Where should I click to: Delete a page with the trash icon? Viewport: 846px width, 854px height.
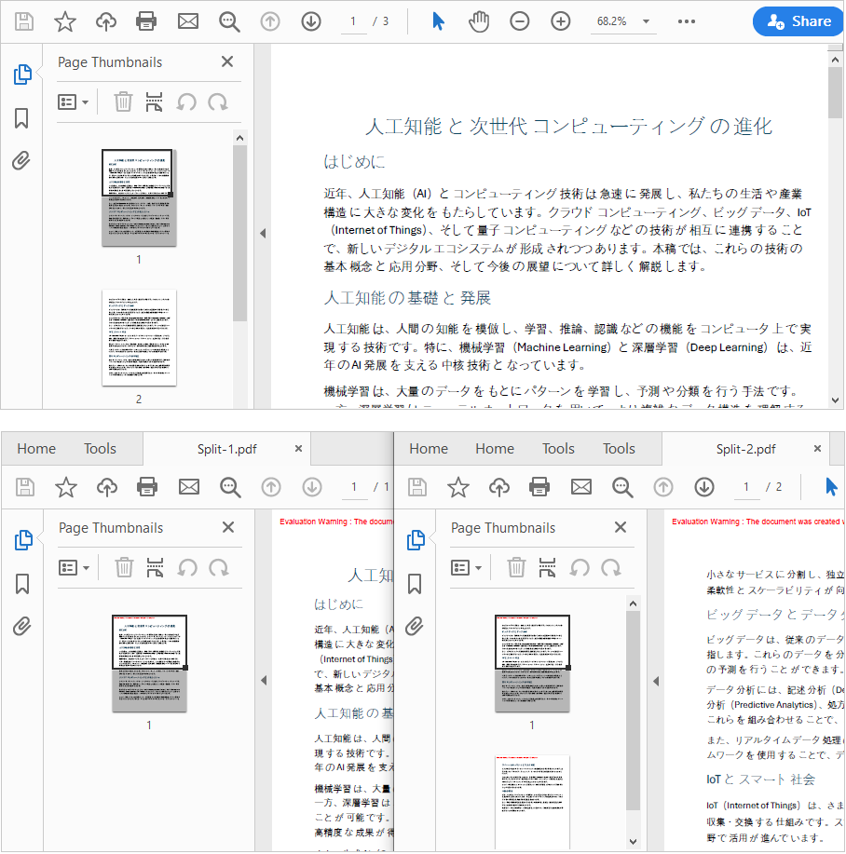(x=121, y=101)
